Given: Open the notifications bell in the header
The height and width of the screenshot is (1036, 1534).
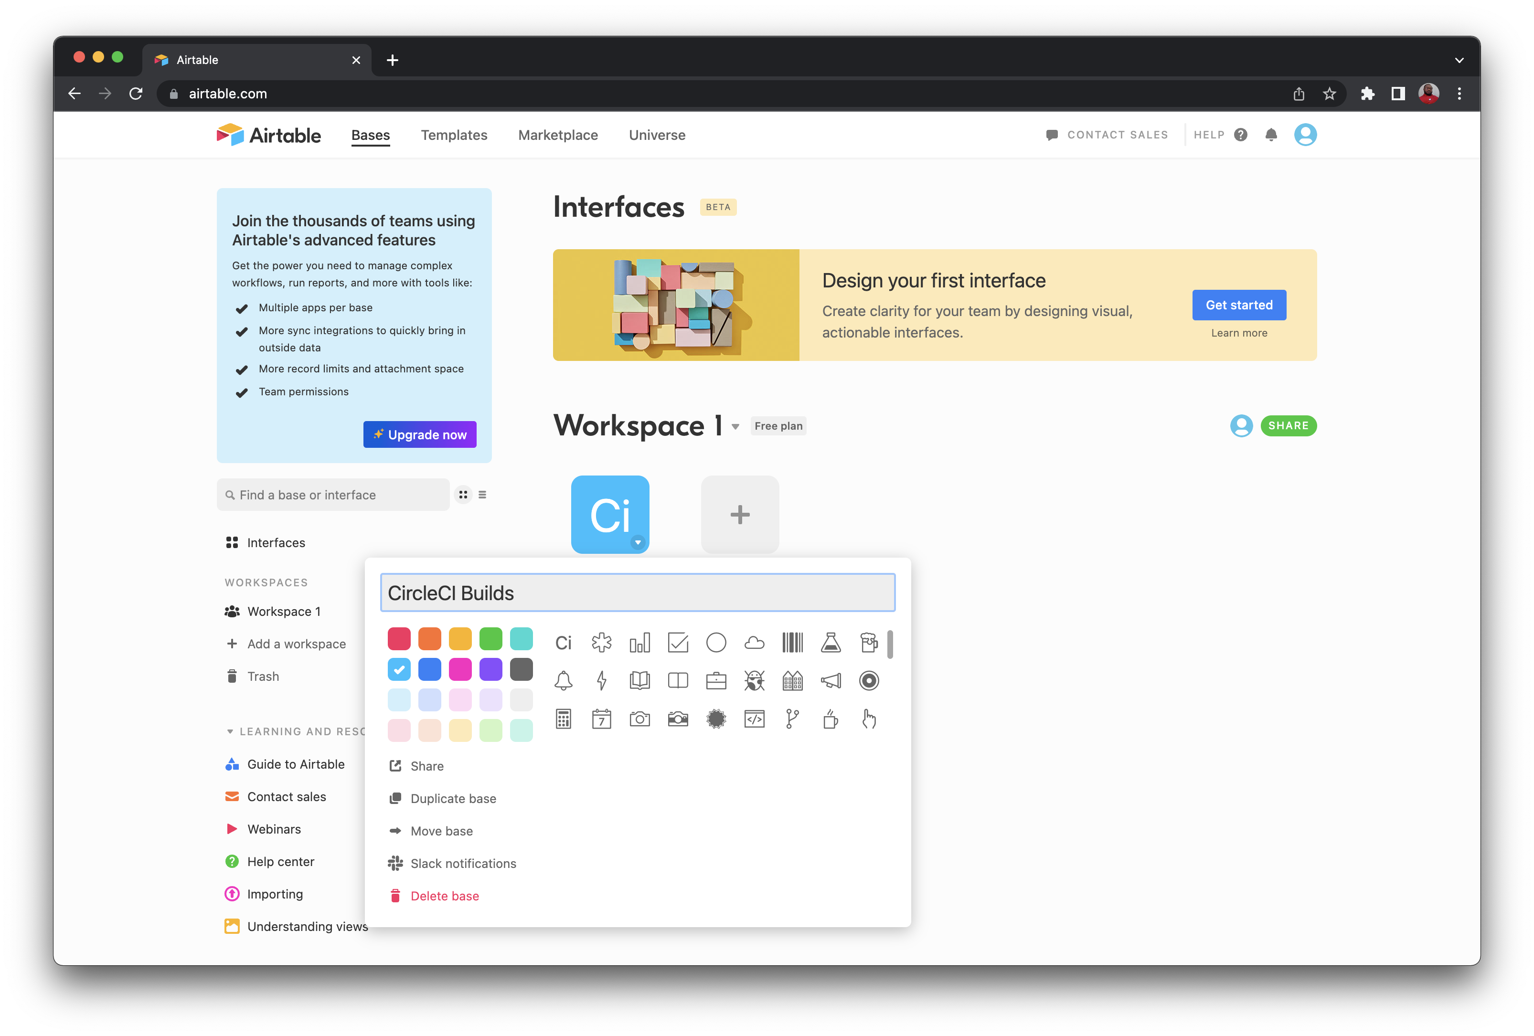Looking at the screenshot, I should (x=1271, y=135).
